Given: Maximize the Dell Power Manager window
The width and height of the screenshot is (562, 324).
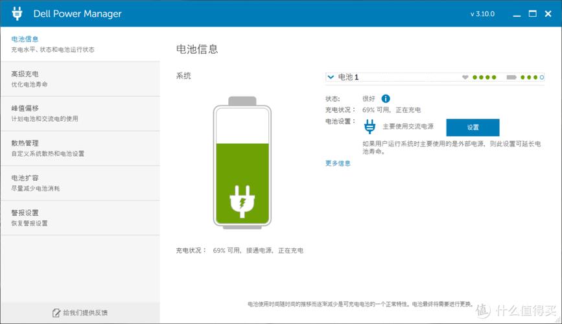Looking at the screenshot, I should click(x=533, y=14).
